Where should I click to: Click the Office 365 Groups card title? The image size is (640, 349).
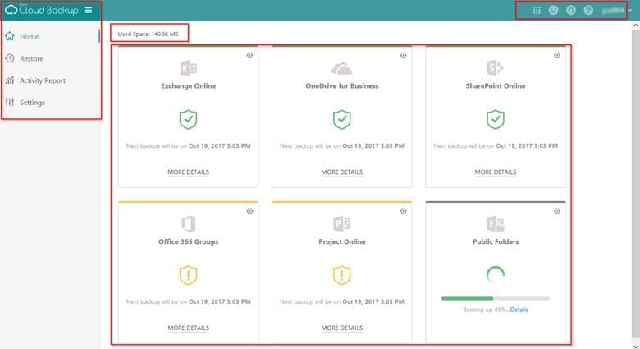(188, 241)
